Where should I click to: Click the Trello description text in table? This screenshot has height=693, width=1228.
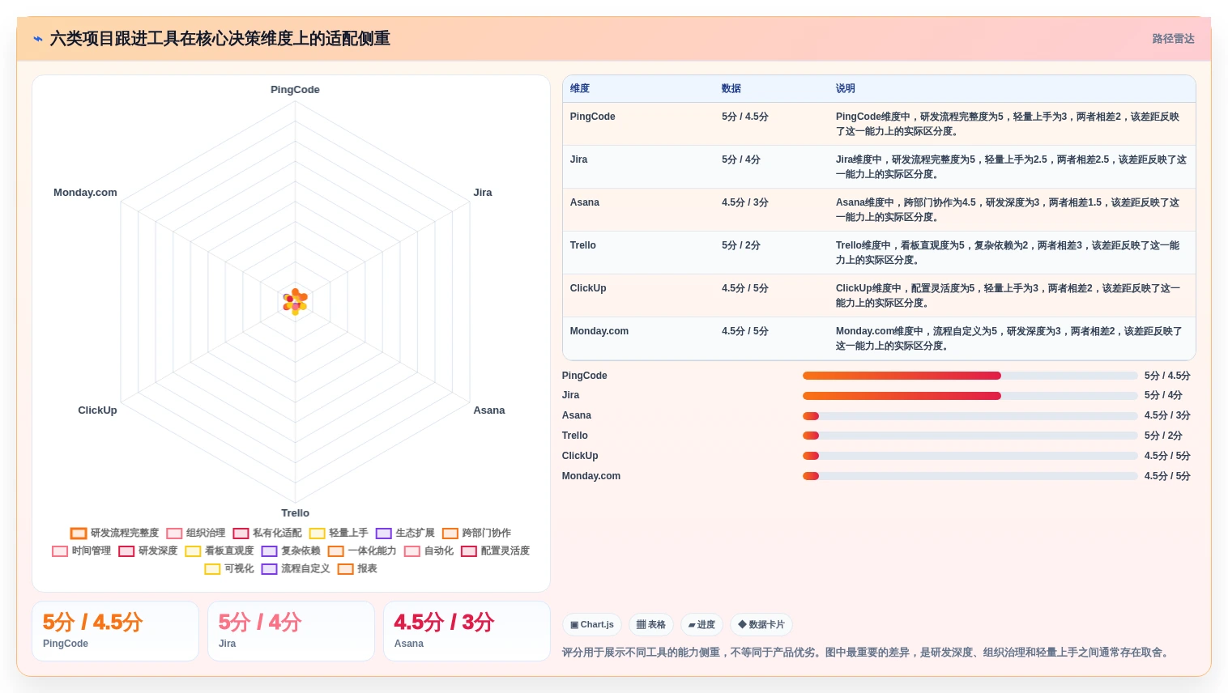tap(1008, 253)
